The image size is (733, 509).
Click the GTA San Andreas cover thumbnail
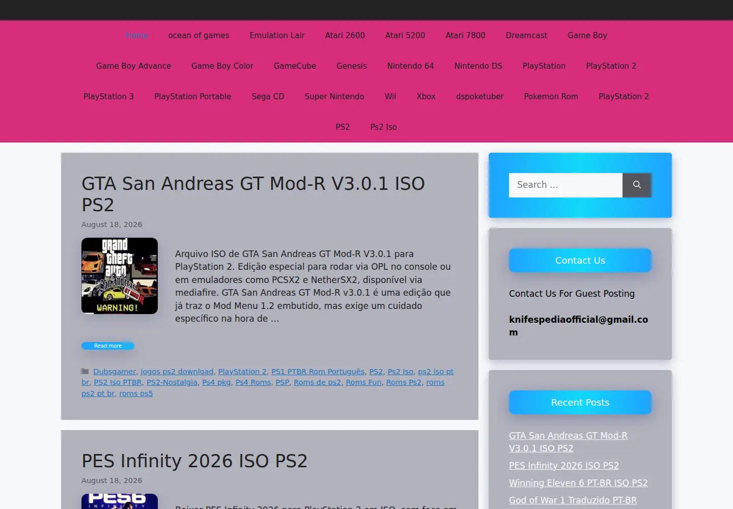coord(120,276)
